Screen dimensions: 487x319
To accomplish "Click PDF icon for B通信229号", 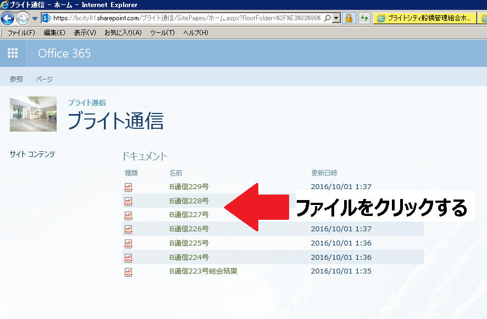I will [x=128, y=187].
